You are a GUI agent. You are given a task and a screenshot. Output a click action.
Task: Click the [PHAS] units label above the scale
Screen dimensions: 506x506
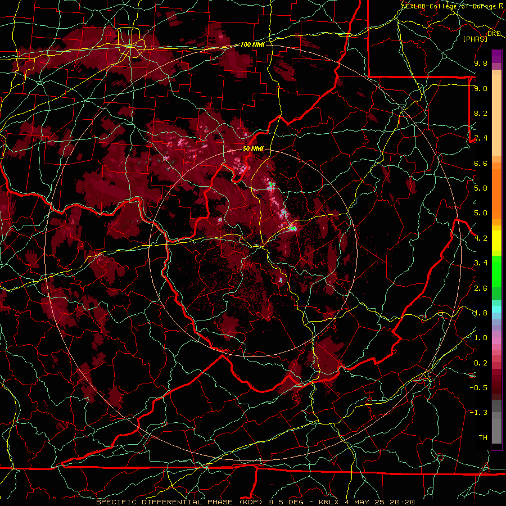(475, 39)
